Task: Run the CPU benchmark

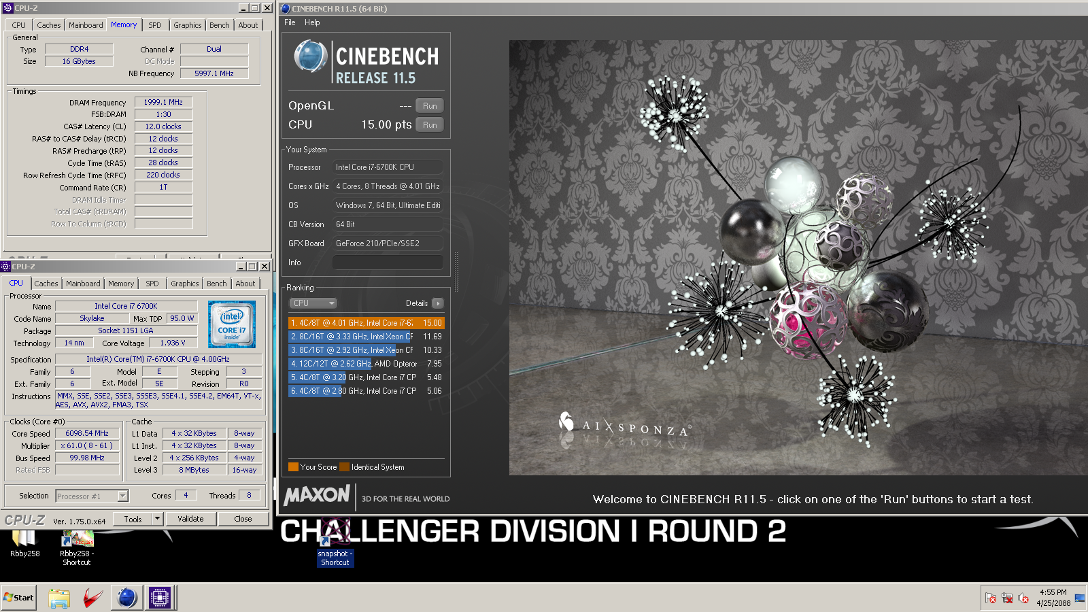Action: (430, 124)
